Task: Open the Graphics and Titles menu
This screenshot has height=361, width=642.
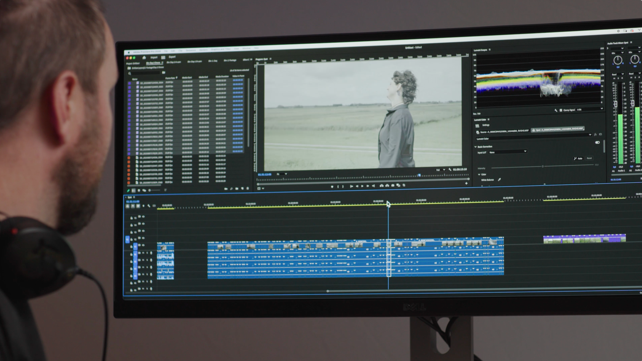Action: point(221,49)
